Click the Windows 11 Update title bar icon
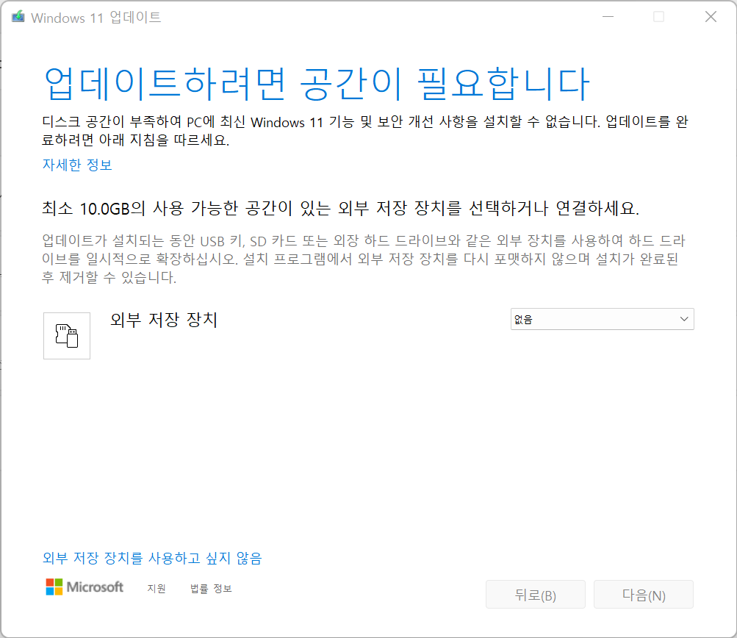 coord(18,17)
